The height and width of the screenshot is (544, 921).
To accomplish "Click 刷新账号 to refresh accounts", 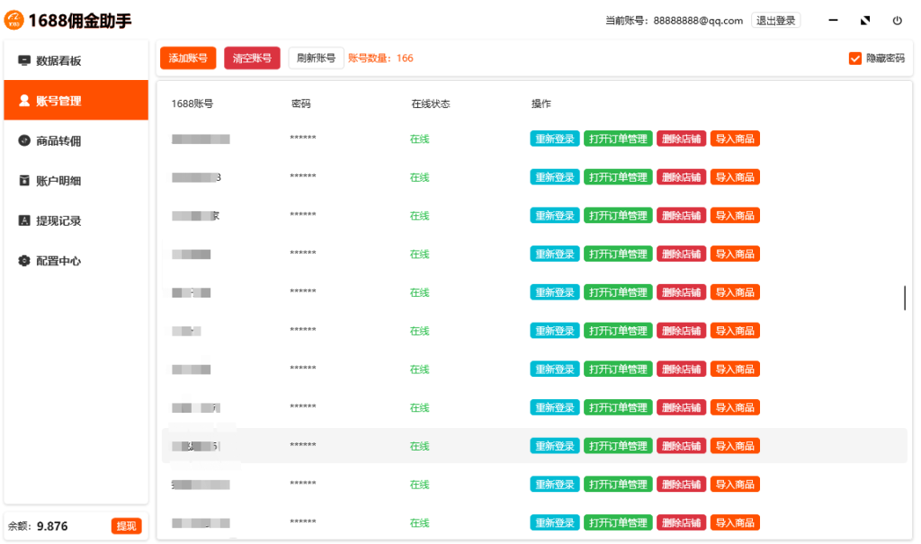I will 316,58.
